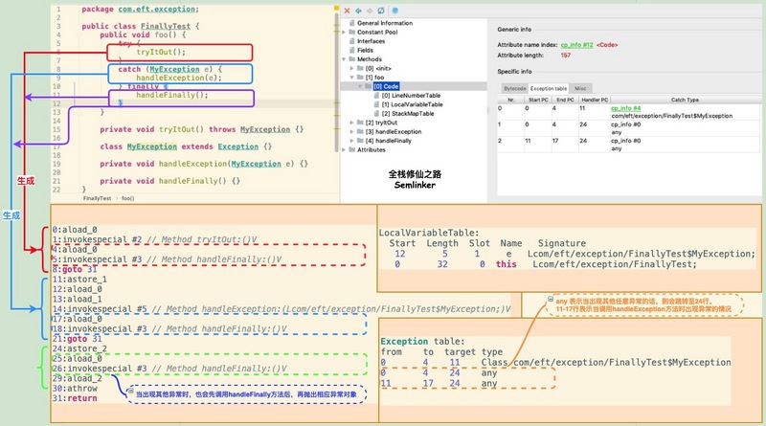Click the Nr. column header
The width and height of the screenshot is (766, 426).
coord(511,100)
